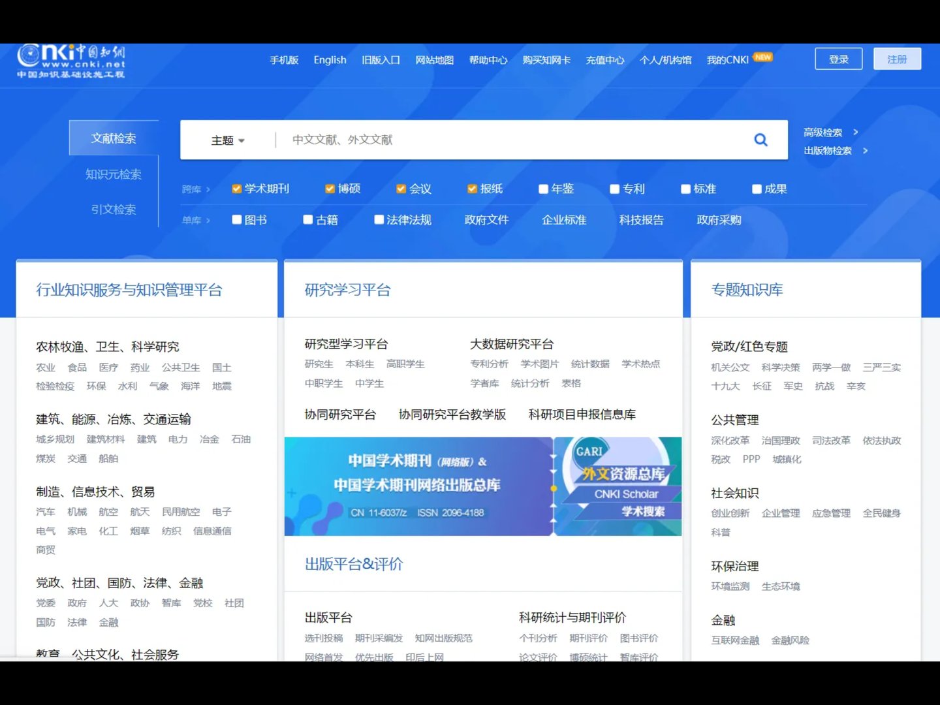Click the 注册 button
940x705 pixels.
coord(897,58)
